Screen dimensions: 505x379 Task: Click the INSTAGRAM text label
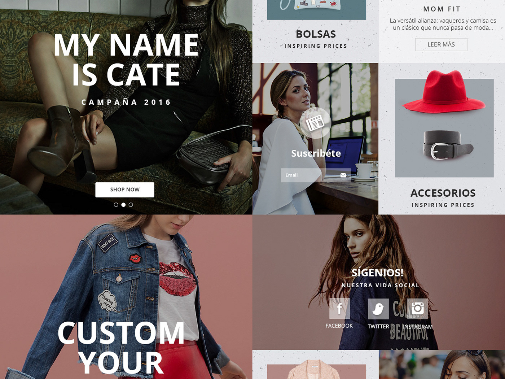click(x=418, y=327)
